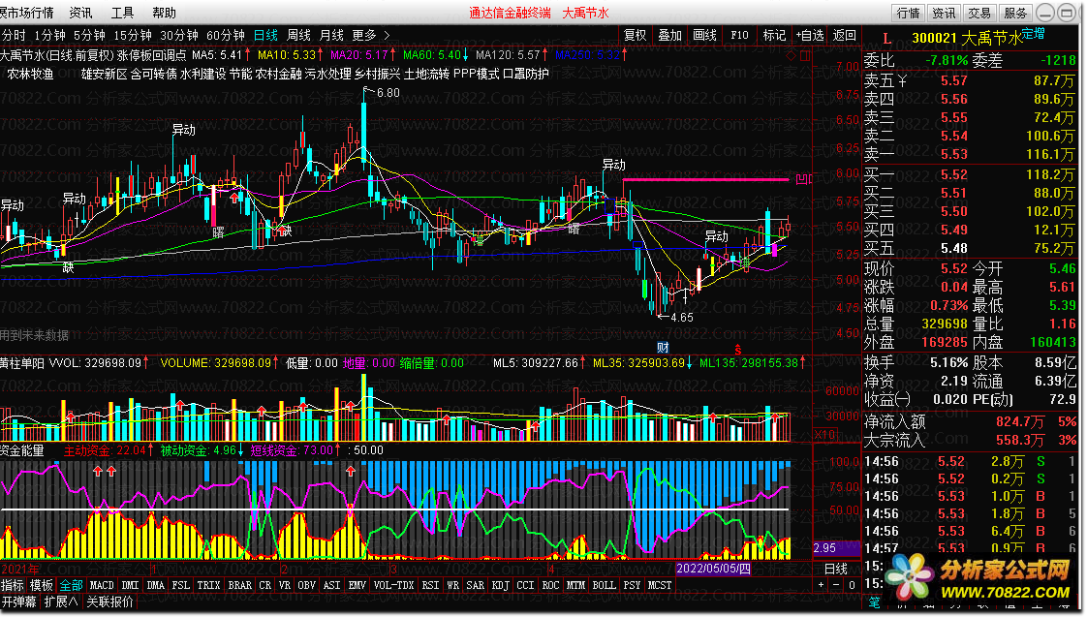The image size is (1087, 617).
Task: Select the VOL-TDX indicator tab
Action: point(393,585)
